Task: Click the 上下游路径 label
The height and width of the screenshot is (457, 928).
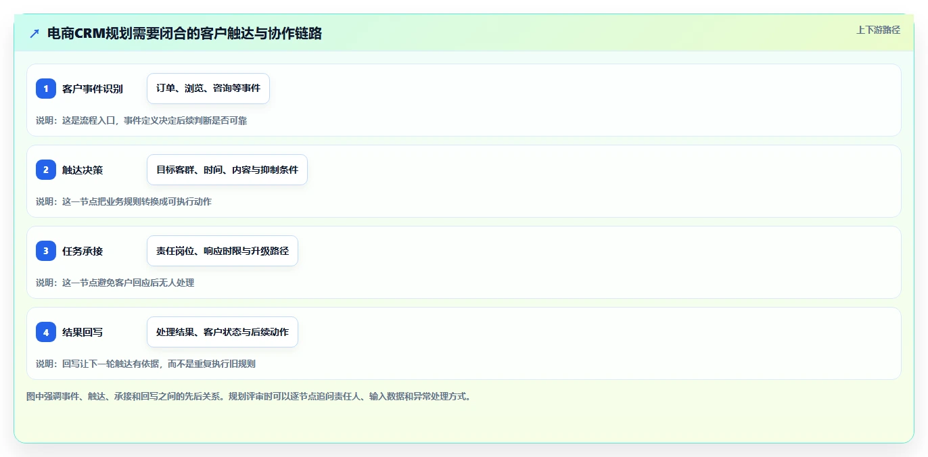Action: 878,30
